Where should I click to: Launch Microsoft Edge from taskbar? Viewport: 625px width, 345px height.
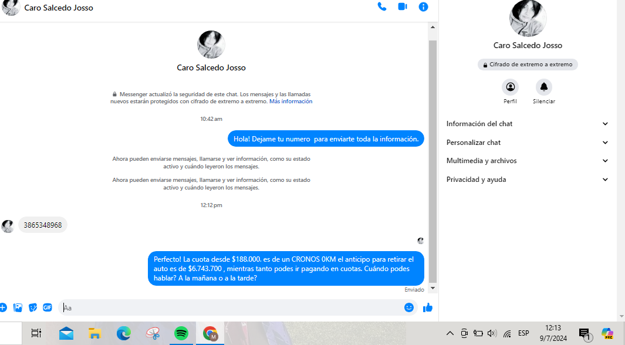124,333
